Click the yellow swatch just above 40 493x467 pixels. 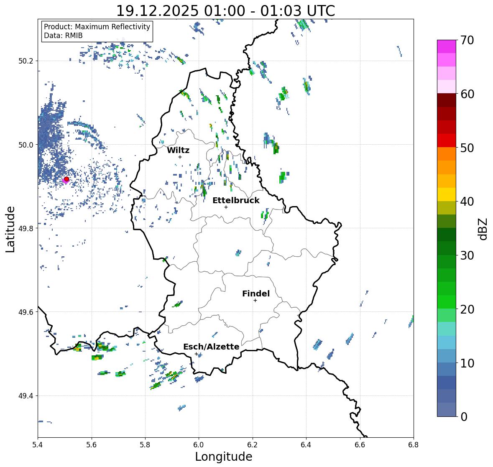(447, 194)
